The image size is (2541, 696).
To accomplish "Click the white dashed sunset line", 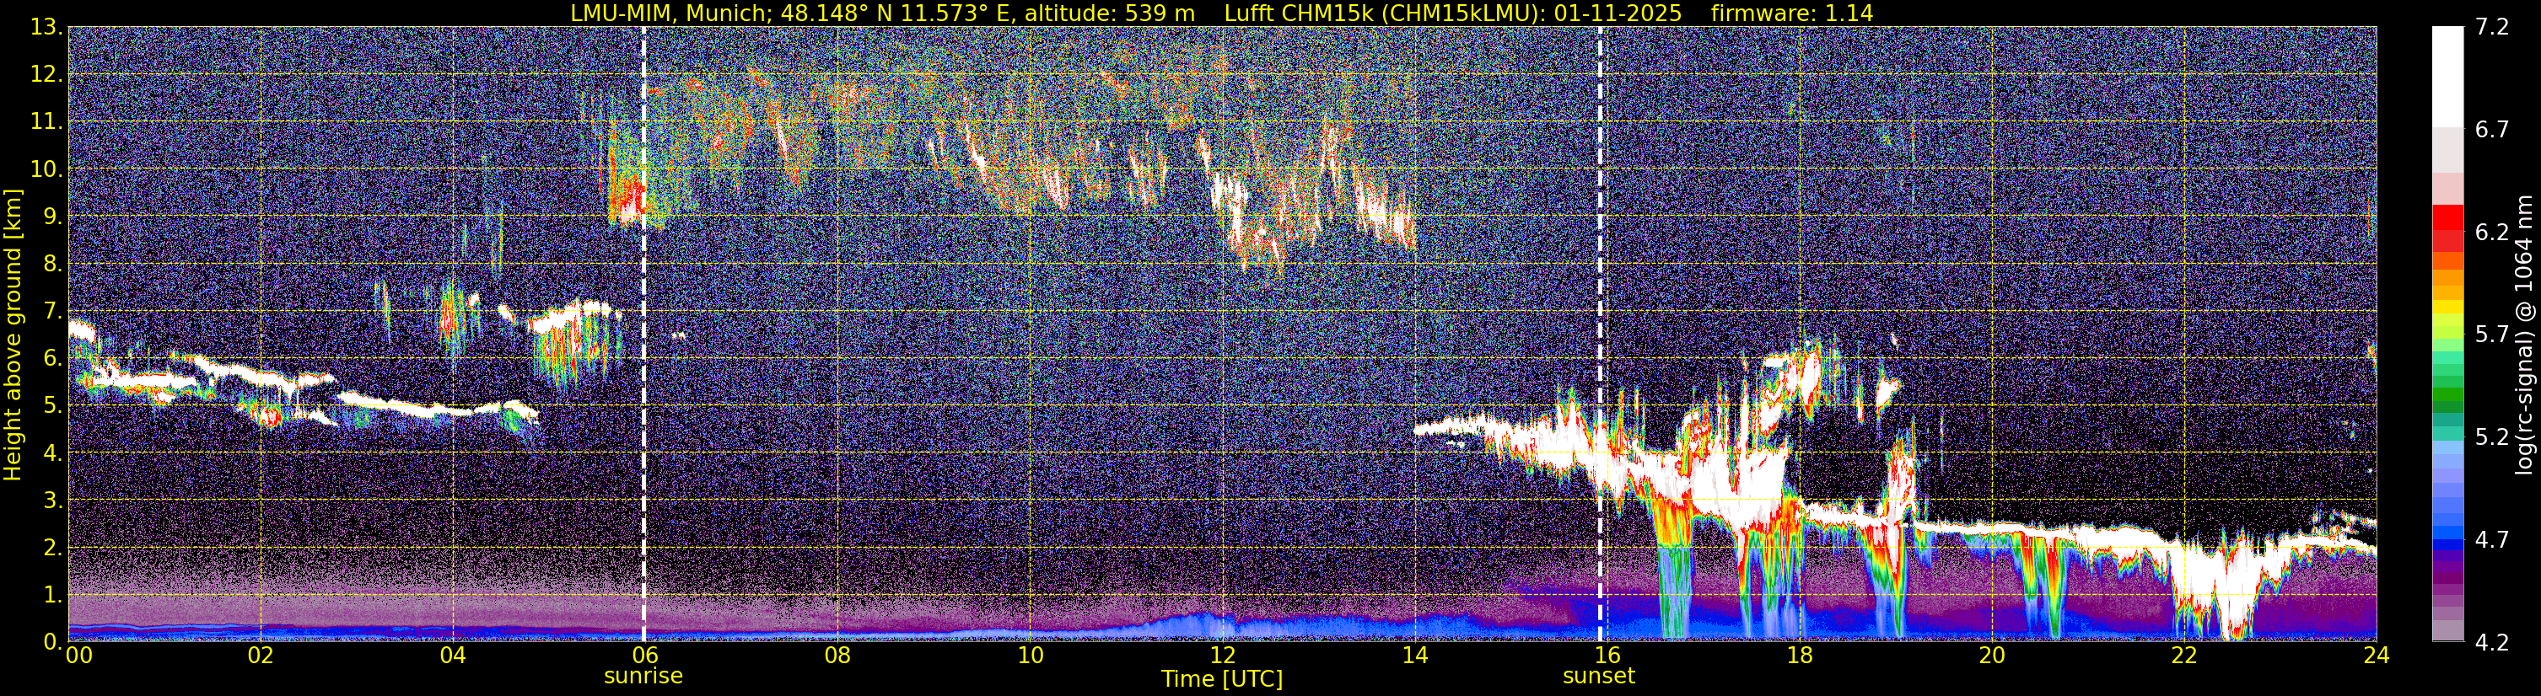I will click(1600, 335).
